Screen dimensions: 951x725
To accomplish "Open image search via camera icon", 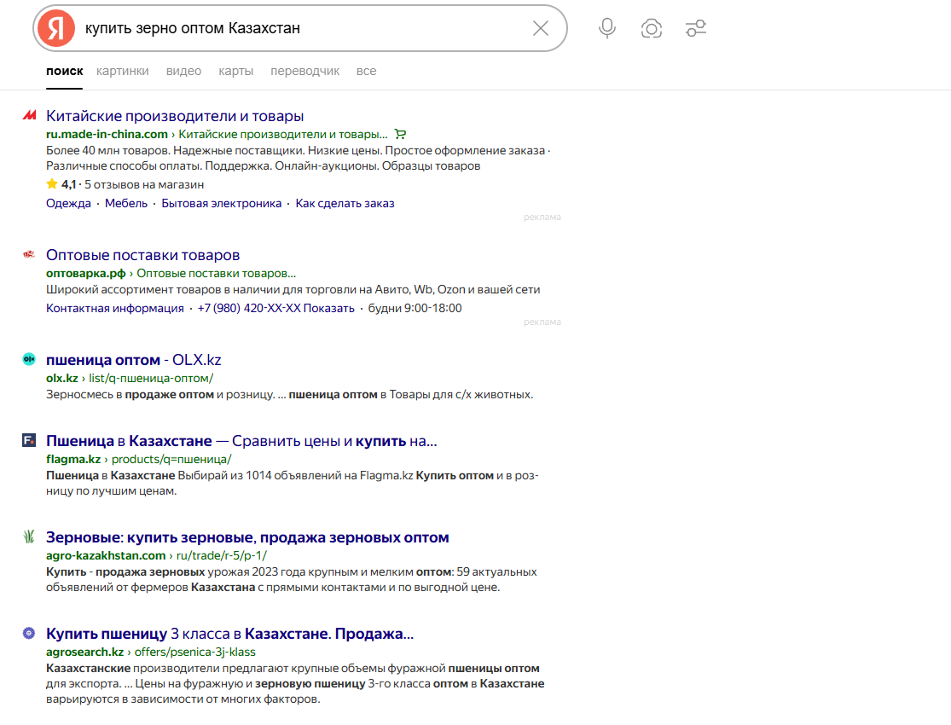I will tap(652, 28).
